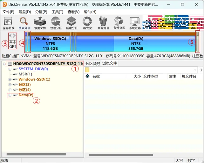Screen dimensions: 204x163
Task: Click the previous disk left arrow
Action: 10,35
